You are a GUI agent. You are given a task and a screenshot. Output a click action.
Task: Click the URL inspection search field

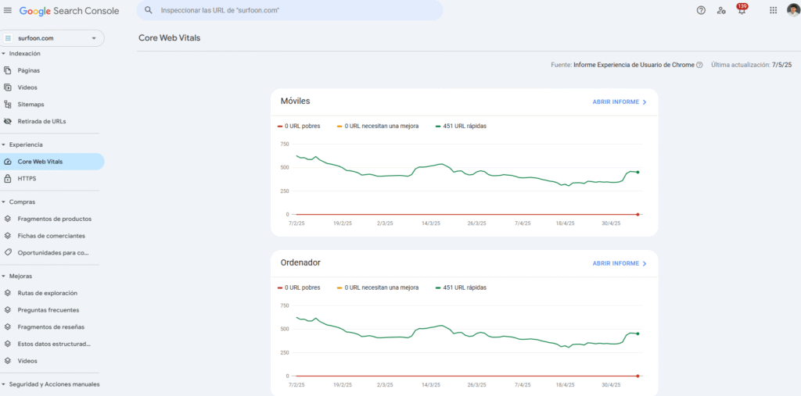[x=289, y=11]
